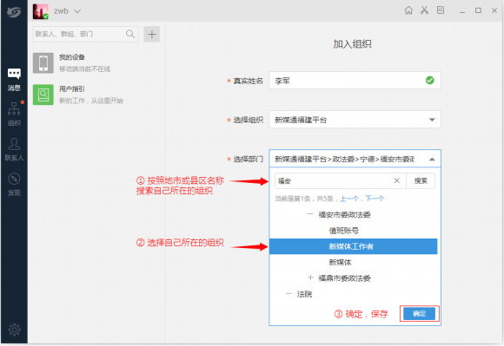Viewport: 504px width, 346px height.
Task: Clear the department search text with X
Action: [396, 180]
